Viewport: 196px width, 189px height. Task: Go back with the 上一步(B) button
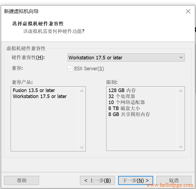tap(97, 180)
